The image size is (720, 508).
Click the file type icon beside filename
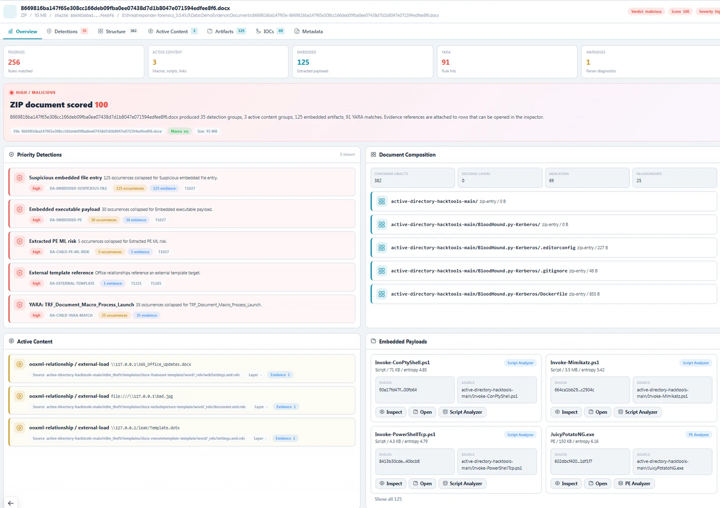coord(10,11)
